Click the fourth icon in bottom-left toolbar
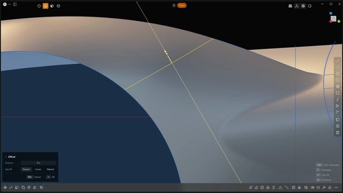The width and height of the screenshot is (343, 193). pyautogui.click(x=23, y=188)
